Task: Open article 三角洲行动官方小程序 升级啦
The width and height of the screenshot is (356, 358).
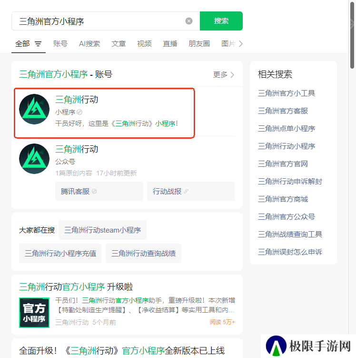Action: [x=76, y=287]
